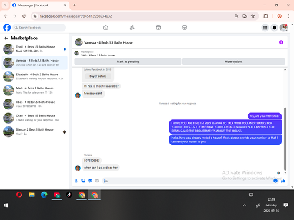
Task: Open Microsoft Edge from the taskbar
Action: coord(44,195)
